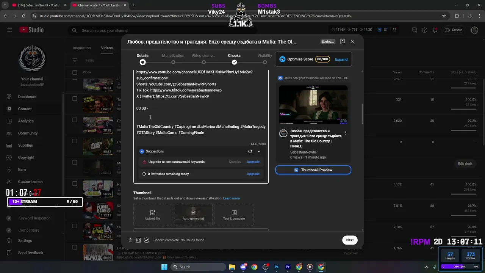
Task: Follow the Learn more link under Thumbnail
Action: click(x=231, y=198)
